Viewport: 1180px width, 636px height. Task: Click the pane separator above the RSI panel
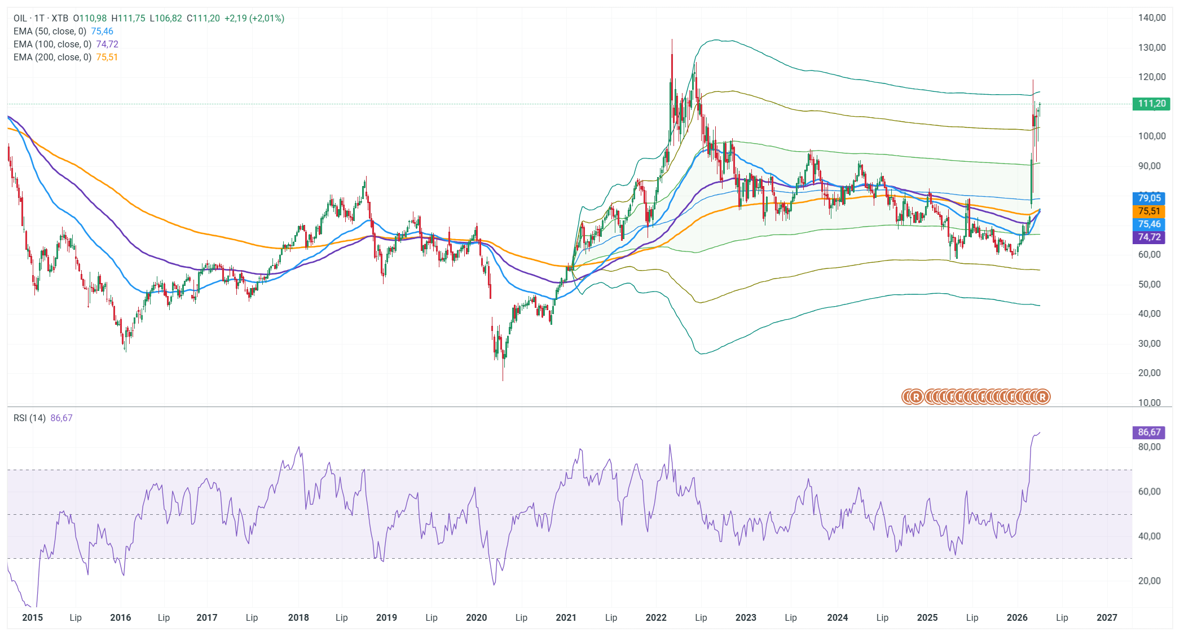564,407
